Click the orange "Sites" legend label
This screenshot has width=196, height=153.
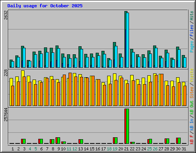tap(192, 93)
